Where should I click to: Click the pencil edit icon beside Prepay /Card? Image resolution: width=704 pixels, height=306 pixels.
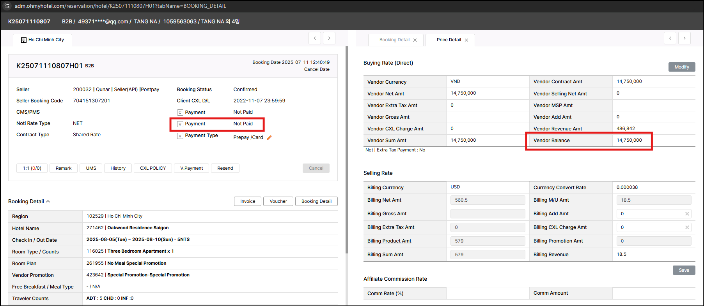tap(269, 137)
